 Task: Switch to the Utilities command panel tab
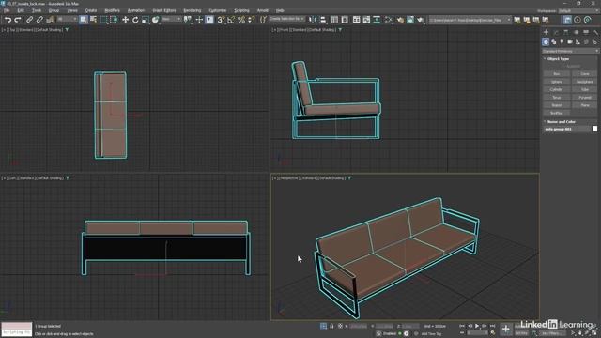coord(595,32)
